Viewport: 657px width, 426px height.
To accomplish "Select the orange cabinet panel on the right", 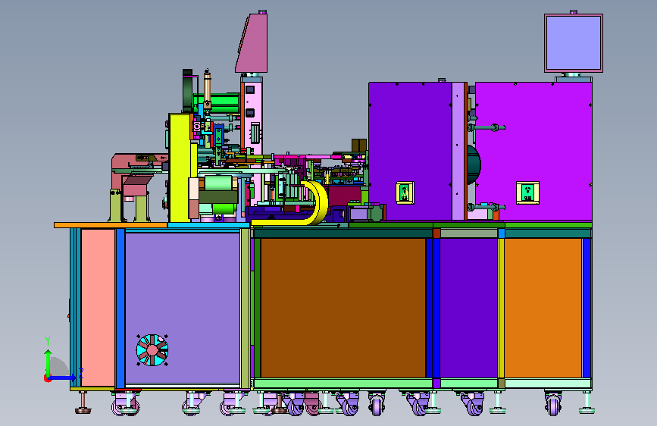I will click(x=543, y=308).
